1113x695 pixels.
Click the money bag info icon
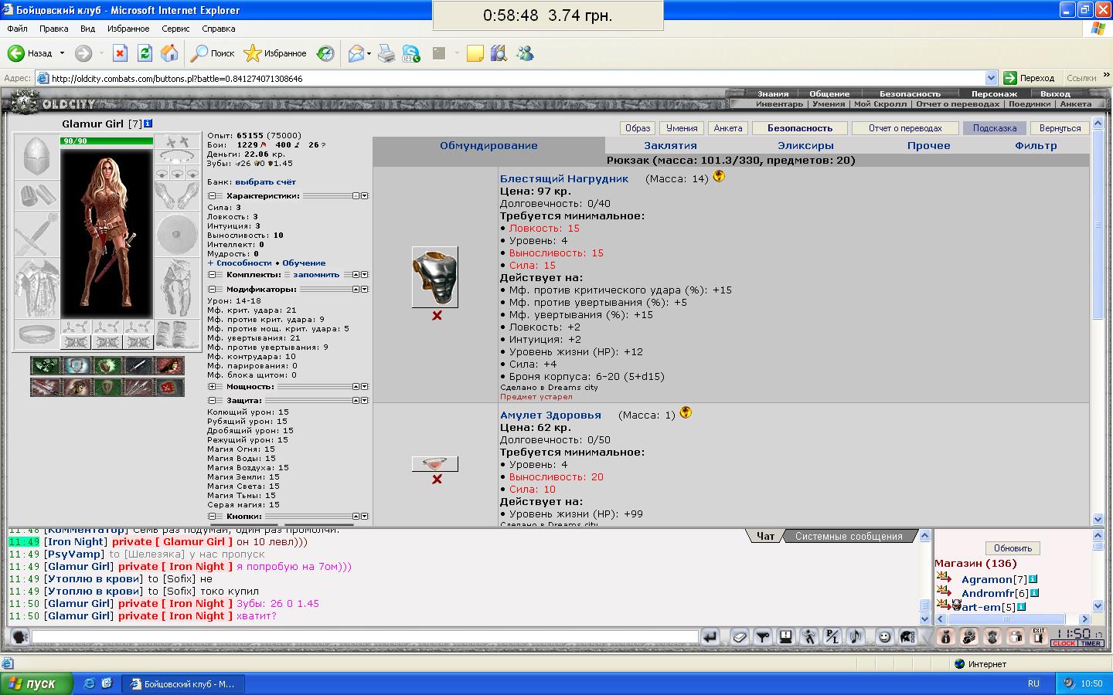pos(945,637)
